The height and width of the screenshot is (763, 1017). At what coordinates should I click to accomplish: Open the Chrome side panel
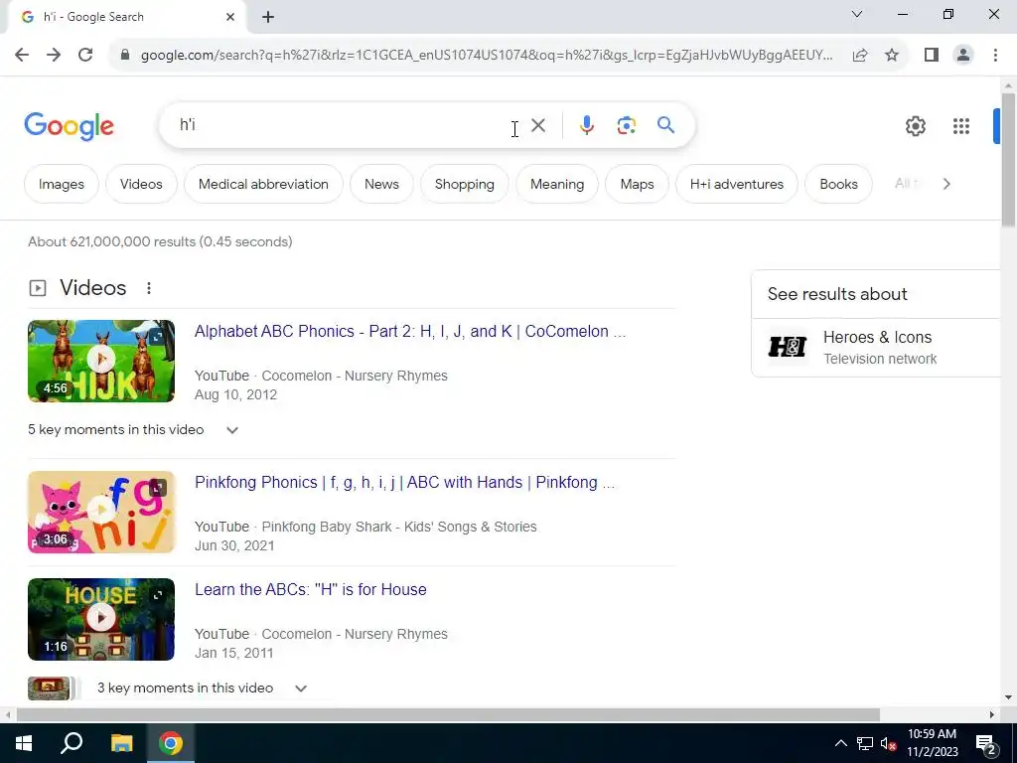click(x=932, y=56)
